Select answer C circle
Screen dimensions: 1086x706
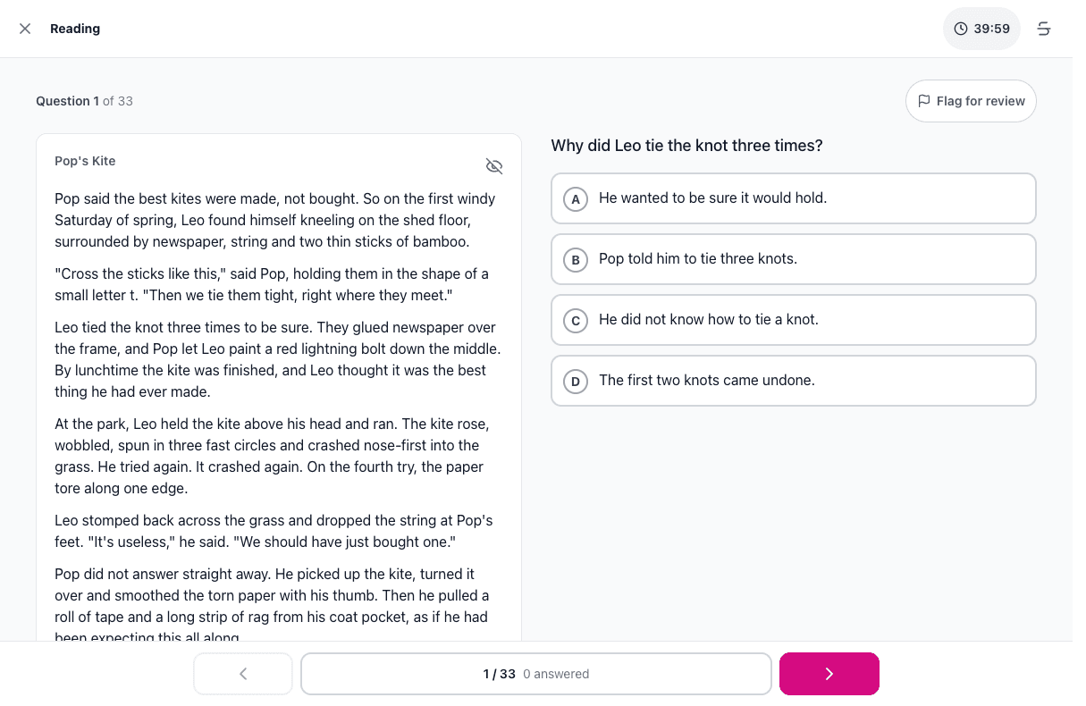point(576,321)
